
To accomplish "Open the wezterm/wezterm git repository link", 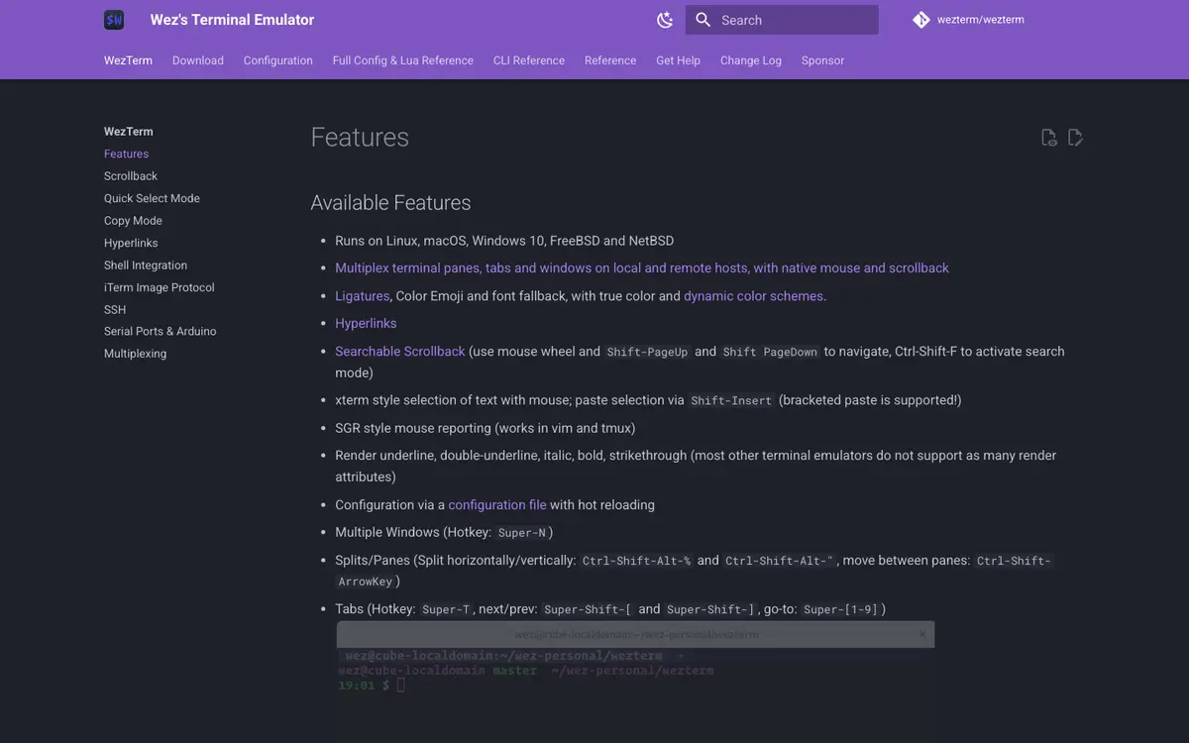I will pyautogui.click(x=969, y=20).
